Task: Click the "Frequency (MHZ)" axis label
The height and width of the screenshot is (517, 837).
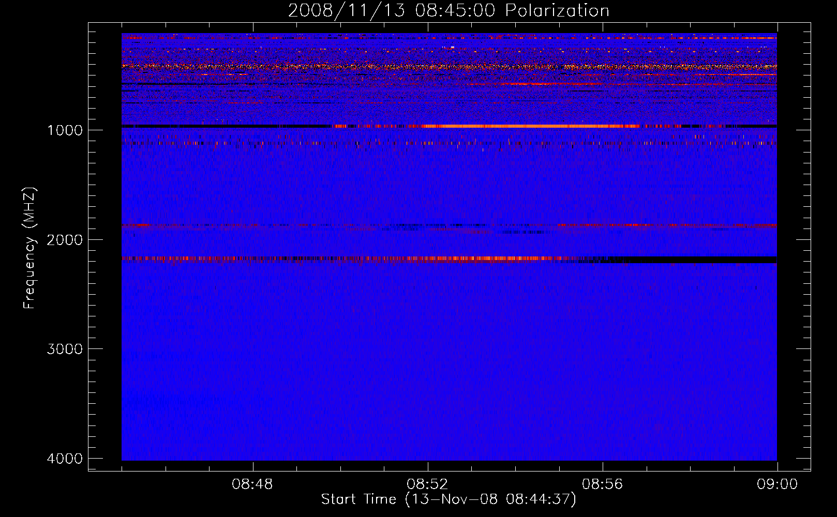Action: pyautogui.click(x=29, y=249)
